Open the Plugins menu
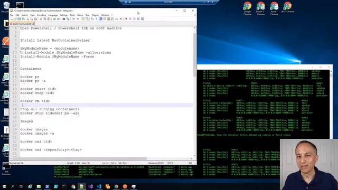338x190 pixels. pyautogui.click(x=95, y=15)
